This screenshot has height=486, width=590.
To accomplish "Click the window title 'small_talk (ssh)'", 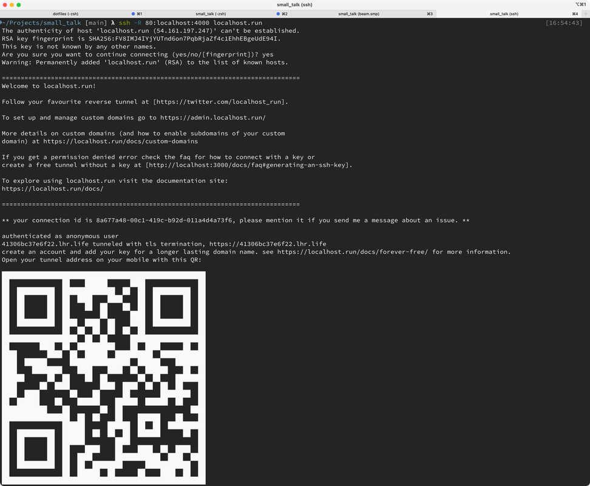I will point(294,5).
